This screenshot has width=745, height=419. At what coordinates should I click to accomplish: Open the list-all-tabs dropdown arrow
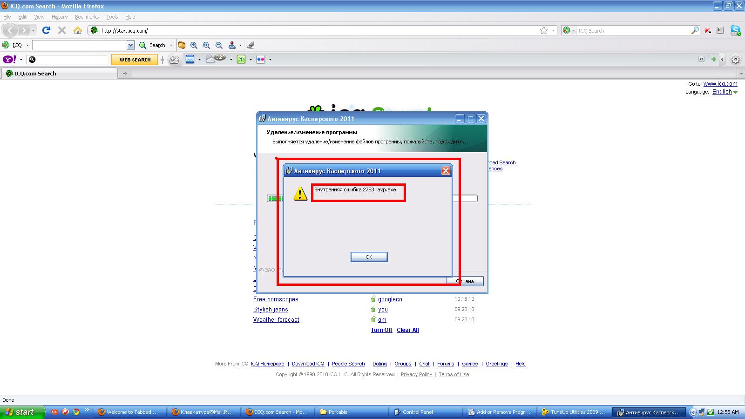741,74
